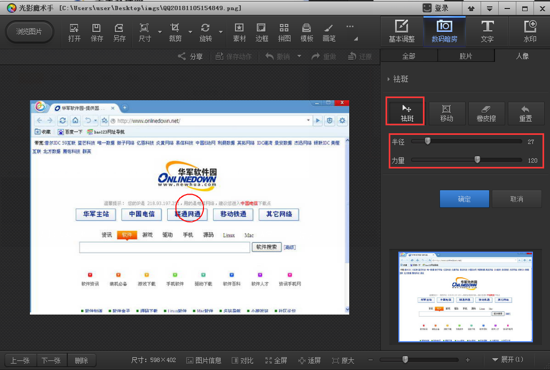Click the 确定 (Confirm) button
The image size is (550, 370).
(x=464, y=199)
